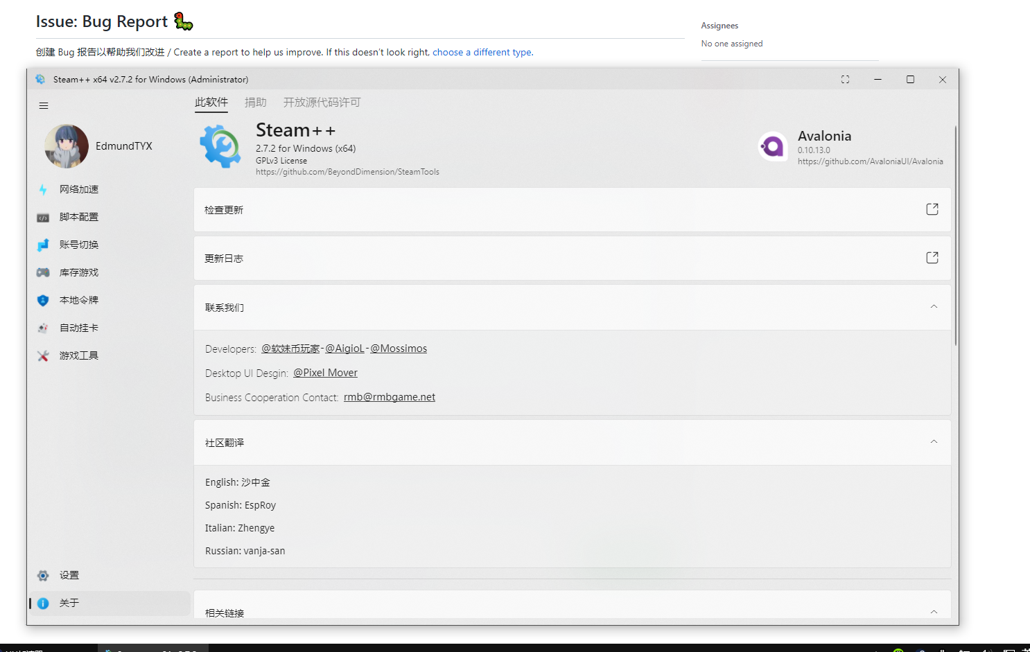Select the 游戏工具 game tools icon

(x=42, y=355)
